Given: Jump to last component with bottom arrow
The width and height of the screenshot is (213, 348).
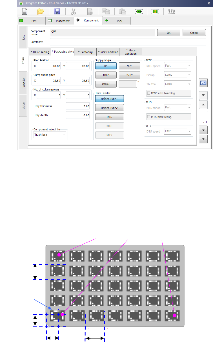Looking at the screenshot, I should [203, 139].
